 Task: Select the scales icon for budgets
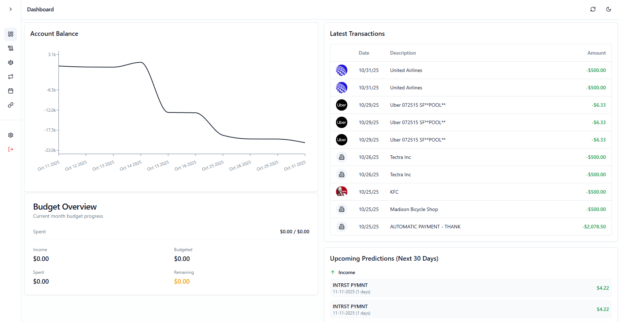click(11, 62)
